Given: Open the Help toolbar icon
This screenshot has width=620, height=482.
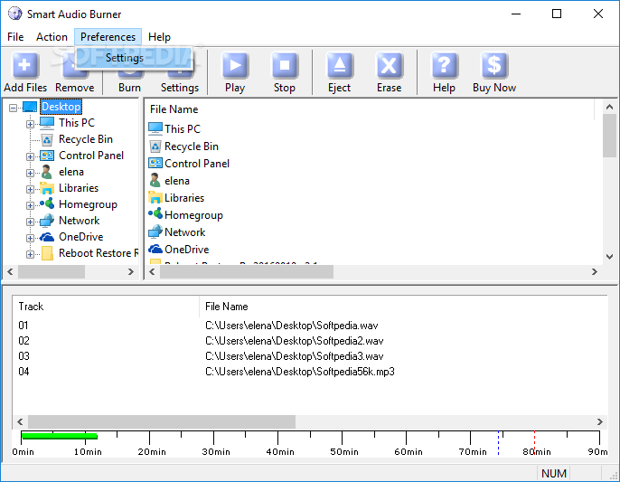Looking at the screenshot, I should click(444, 65).
